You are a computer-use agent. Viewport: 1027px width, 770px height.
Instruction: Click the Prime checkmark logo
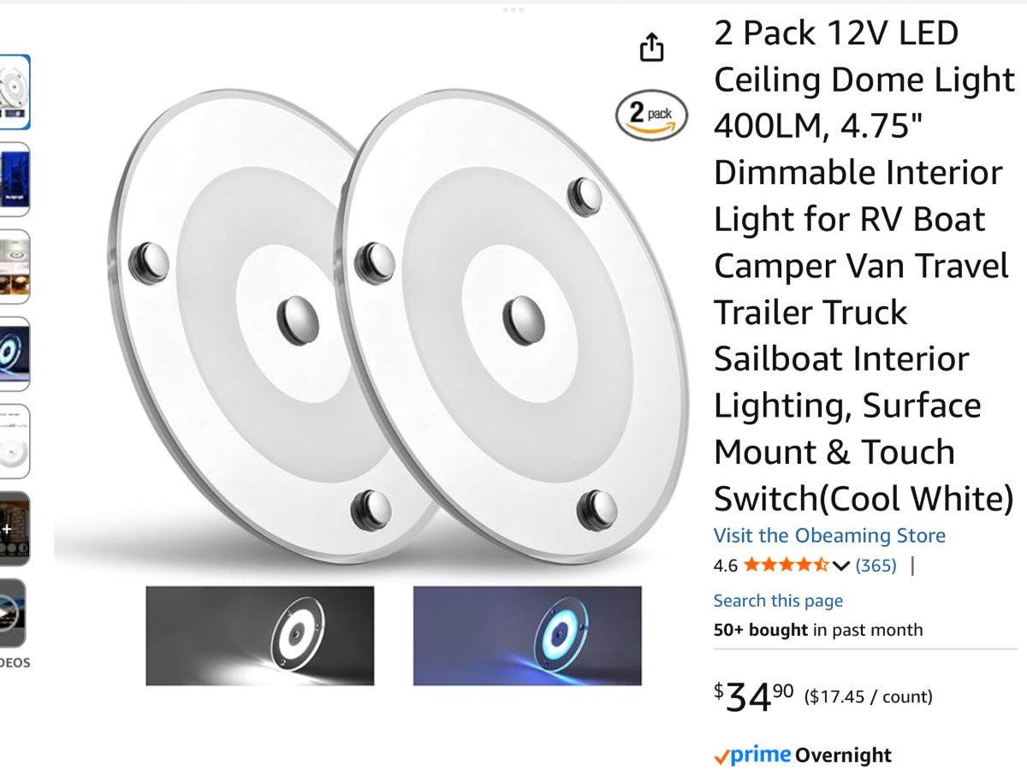coord(751,755)
